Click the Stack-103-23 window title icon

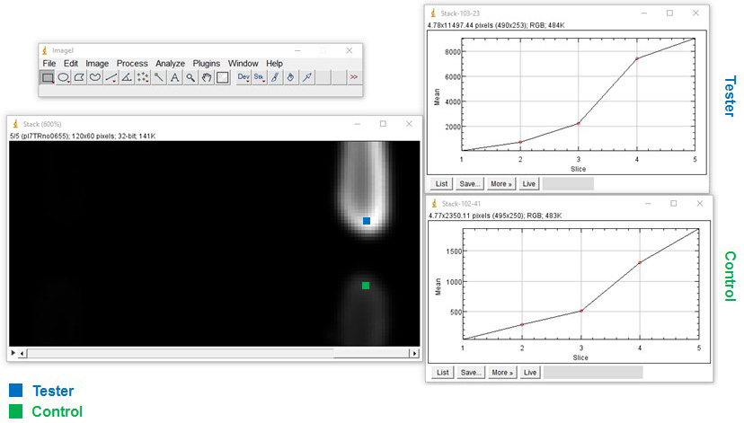[433, 13]
